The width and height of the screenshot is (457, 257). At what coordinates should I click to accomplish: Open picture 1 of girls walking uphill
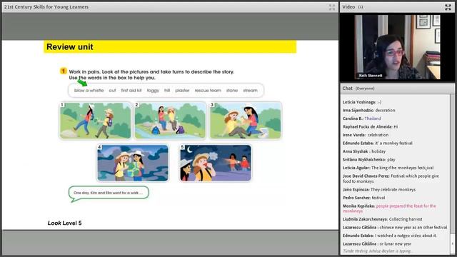(x=95, y=121)
